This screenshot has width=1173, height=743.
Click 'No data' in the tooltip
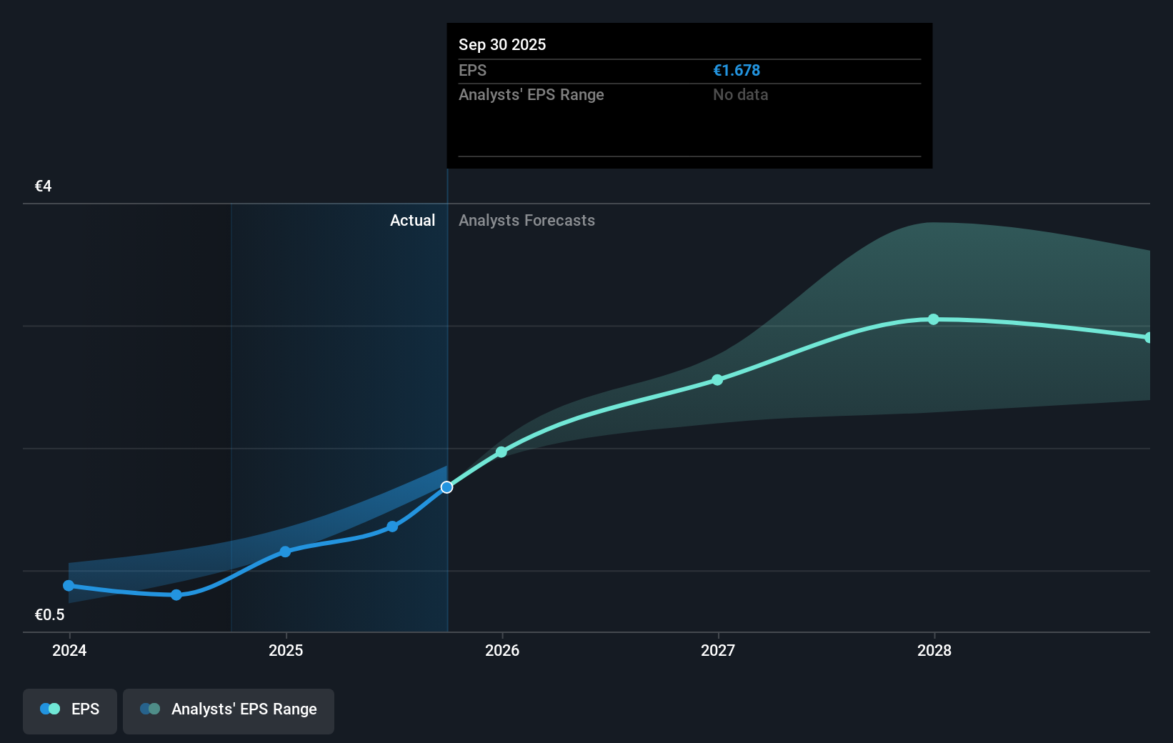[741, 95]
